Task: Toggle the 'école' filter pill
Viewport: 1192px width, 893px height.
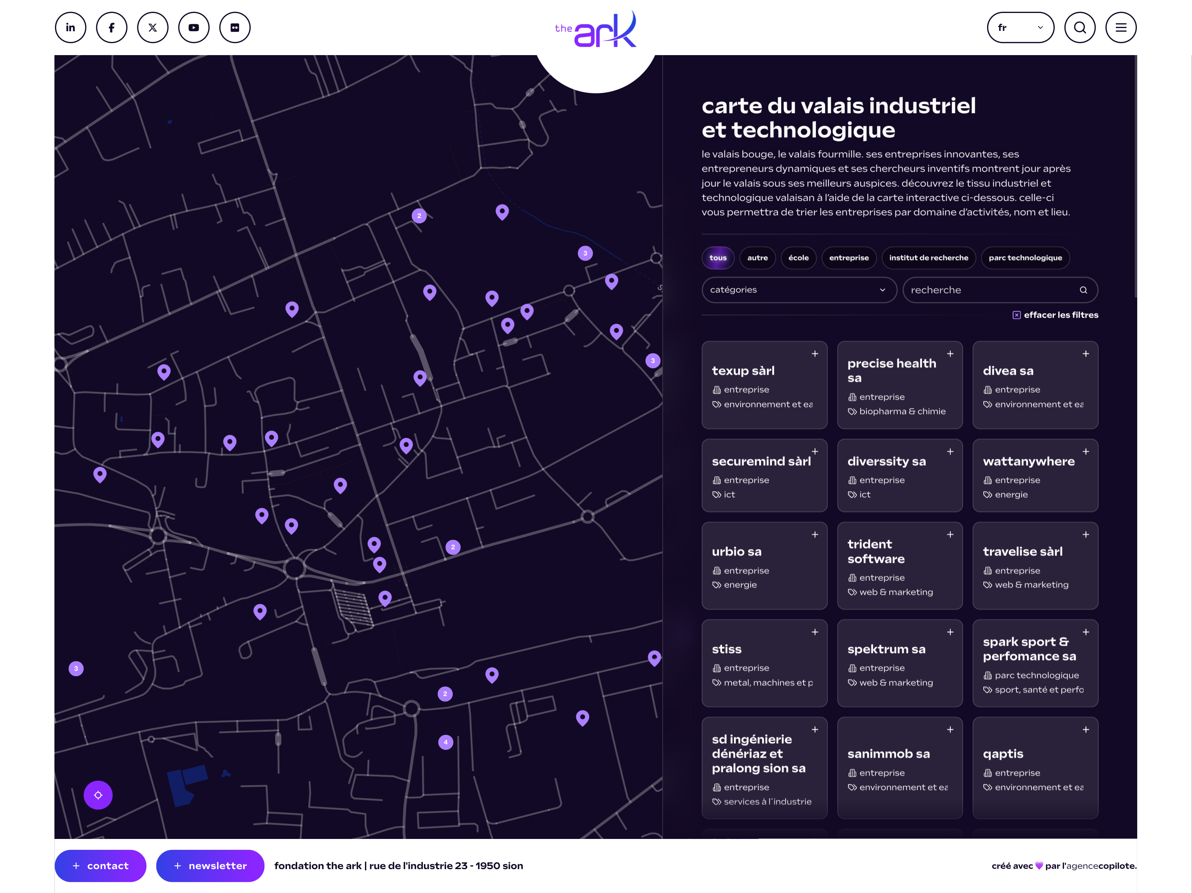Action: pyautogui.click(x=798, y=258)
